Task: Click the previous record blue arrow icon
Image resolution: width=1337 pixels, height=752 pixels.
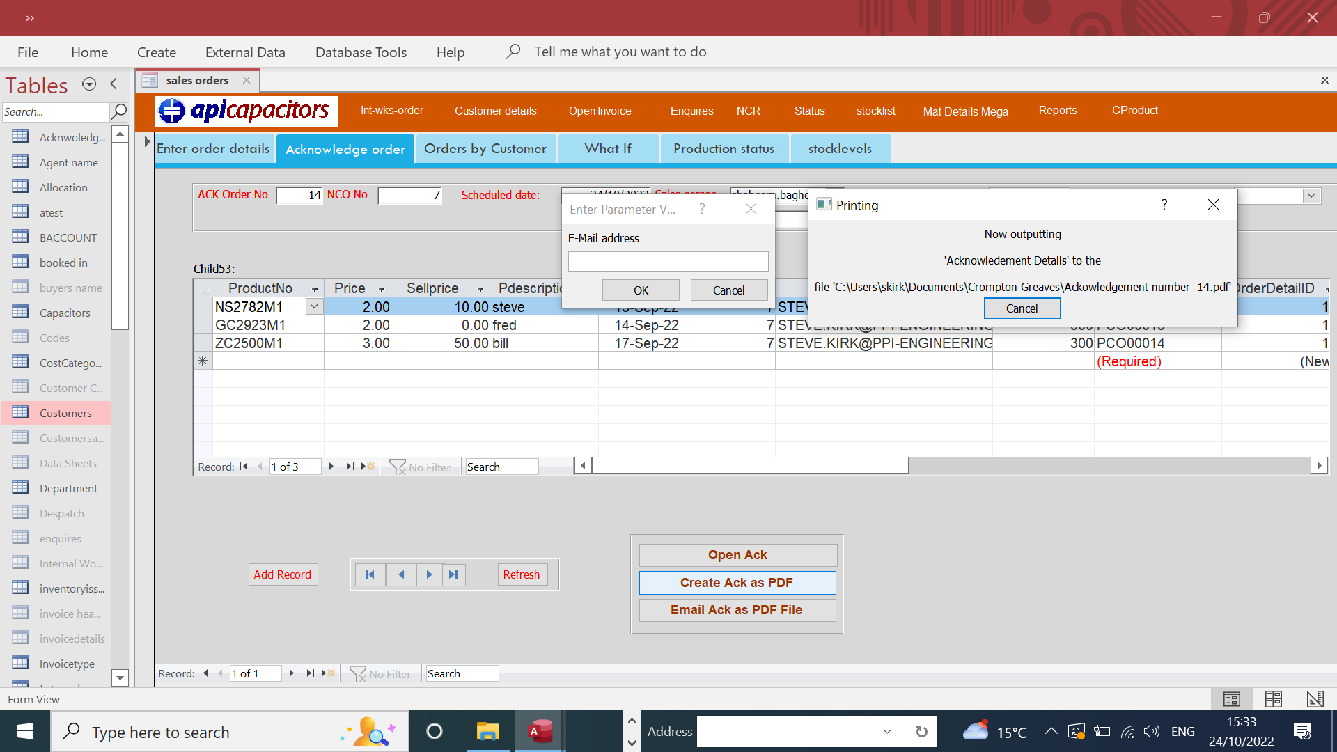Action: (401, 574)
